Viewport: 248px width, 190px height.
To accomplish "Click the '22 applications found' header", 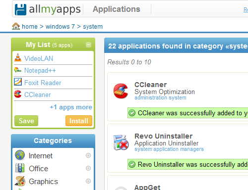I will (x=176, y=46).
